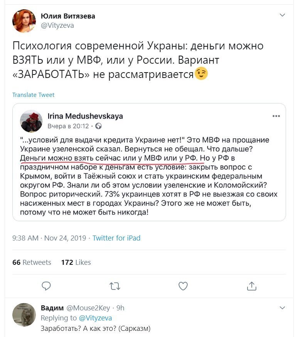This screenshot has height=337, width=298.
Task: Open Юлия Витязева profile avatar
Action: [24, 21]
